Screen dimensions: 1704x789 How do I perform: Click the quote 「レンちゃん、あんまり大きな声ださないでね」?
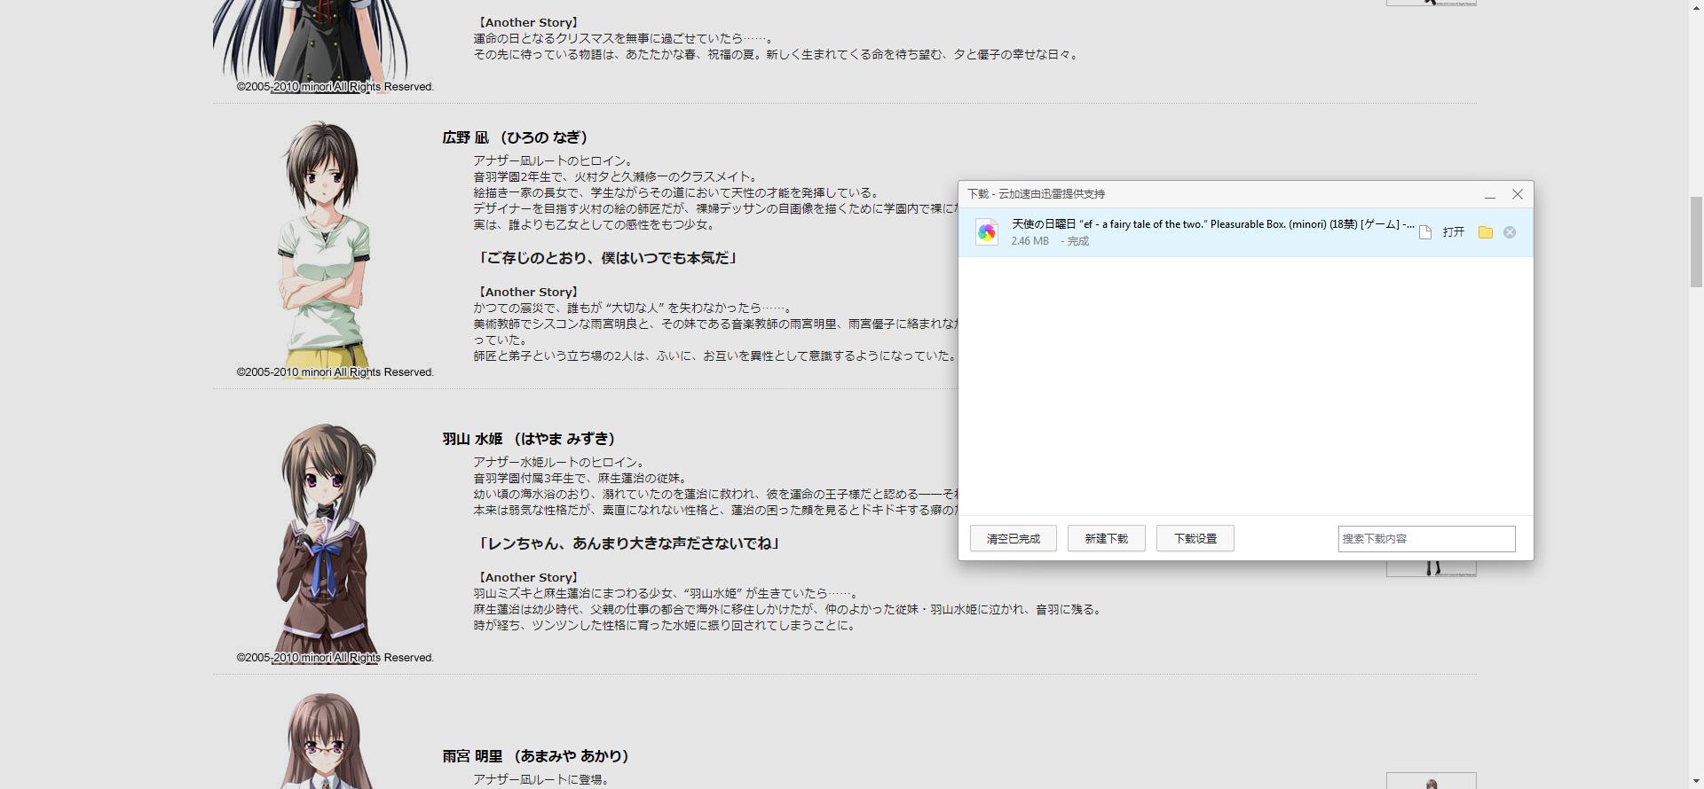627,543
